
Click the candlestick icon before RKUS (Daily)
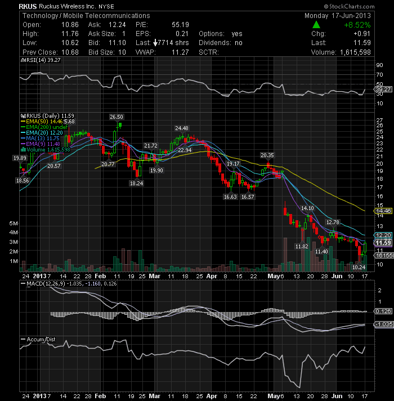(x=23, y=116)
